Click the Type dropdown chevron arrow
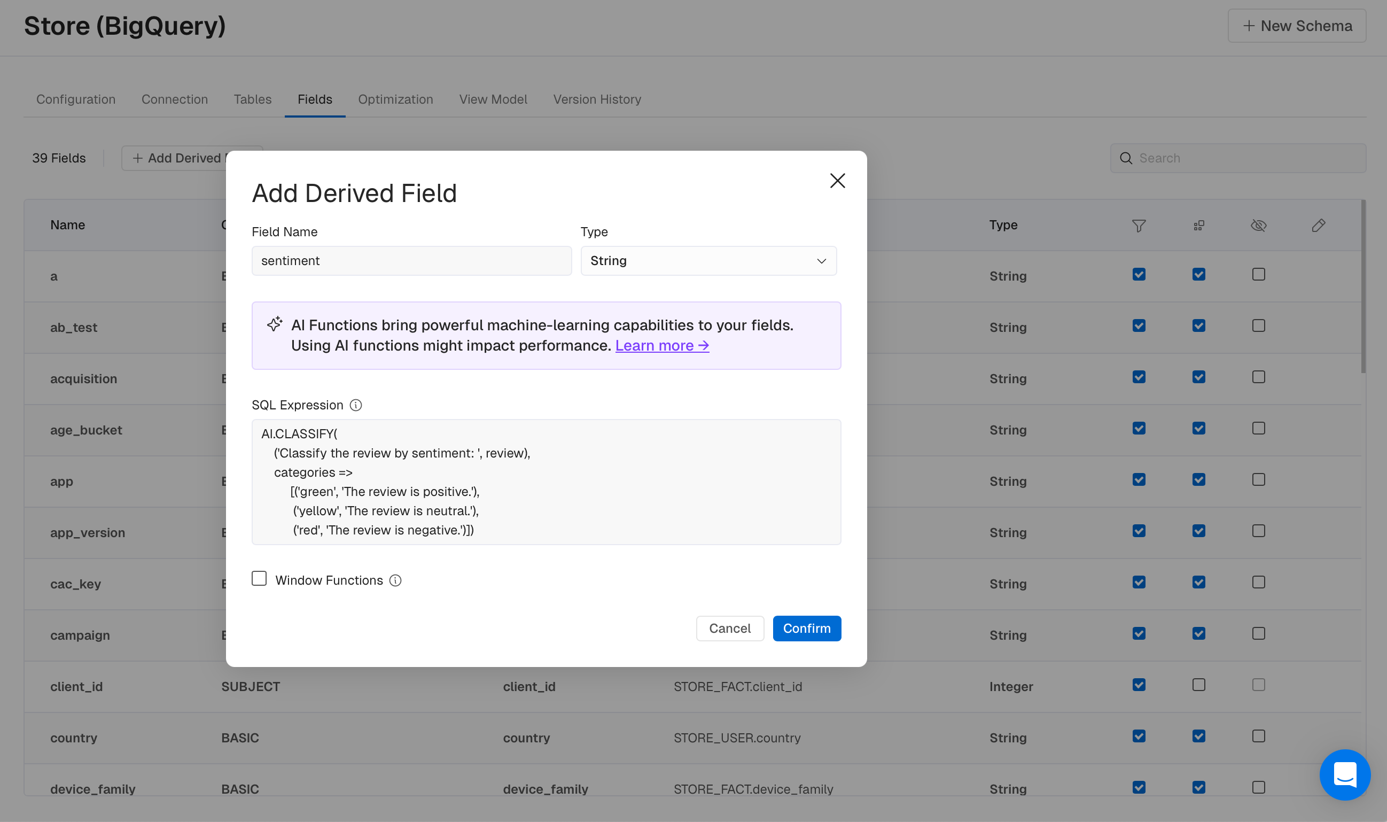The height and width of the screenshot is (822, 1387). [x=821, y=261]
